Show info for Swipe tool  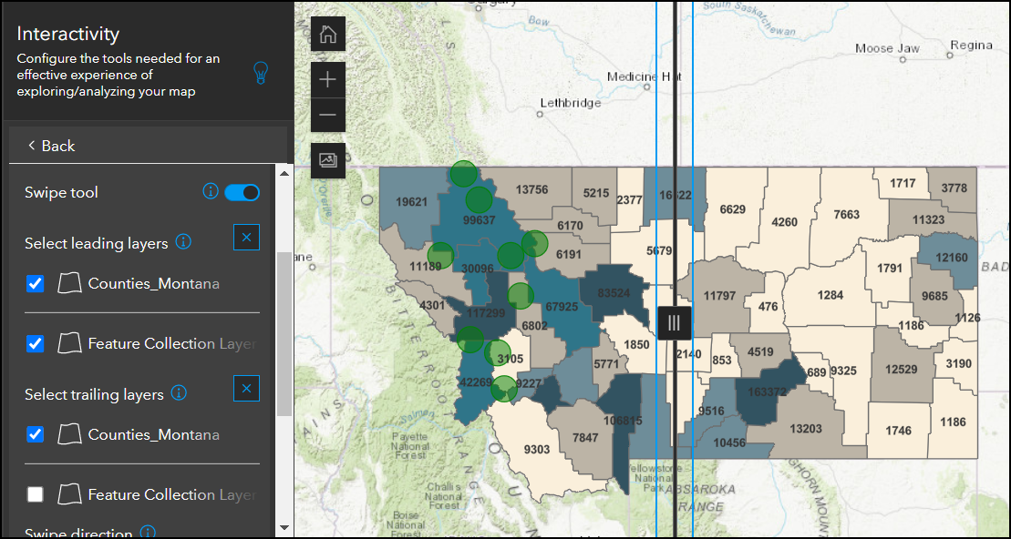pyautogui.click(x=211, y=192)
